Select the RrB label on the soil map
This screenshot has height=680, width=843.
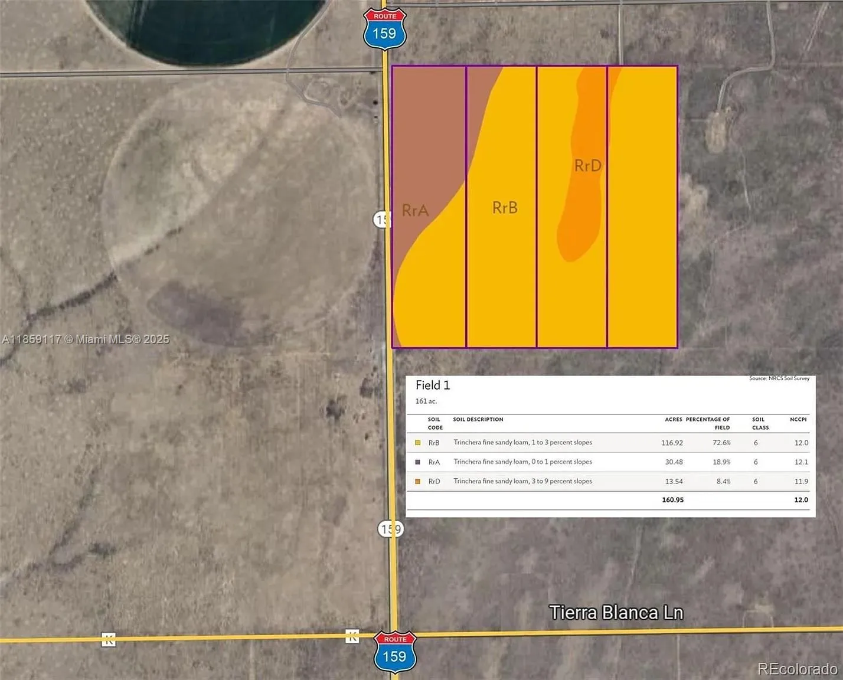pyautogui.click(x=505, y=208)
